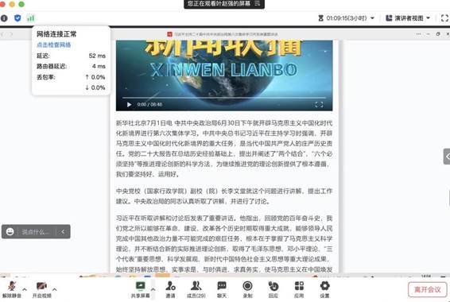450x302 pixels.
Task: Click the 离开会议 leave meeting button
Action: coord(427,289)
